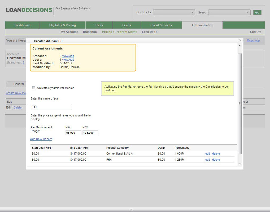Click the plan name field containing GD

click(51, 107)
